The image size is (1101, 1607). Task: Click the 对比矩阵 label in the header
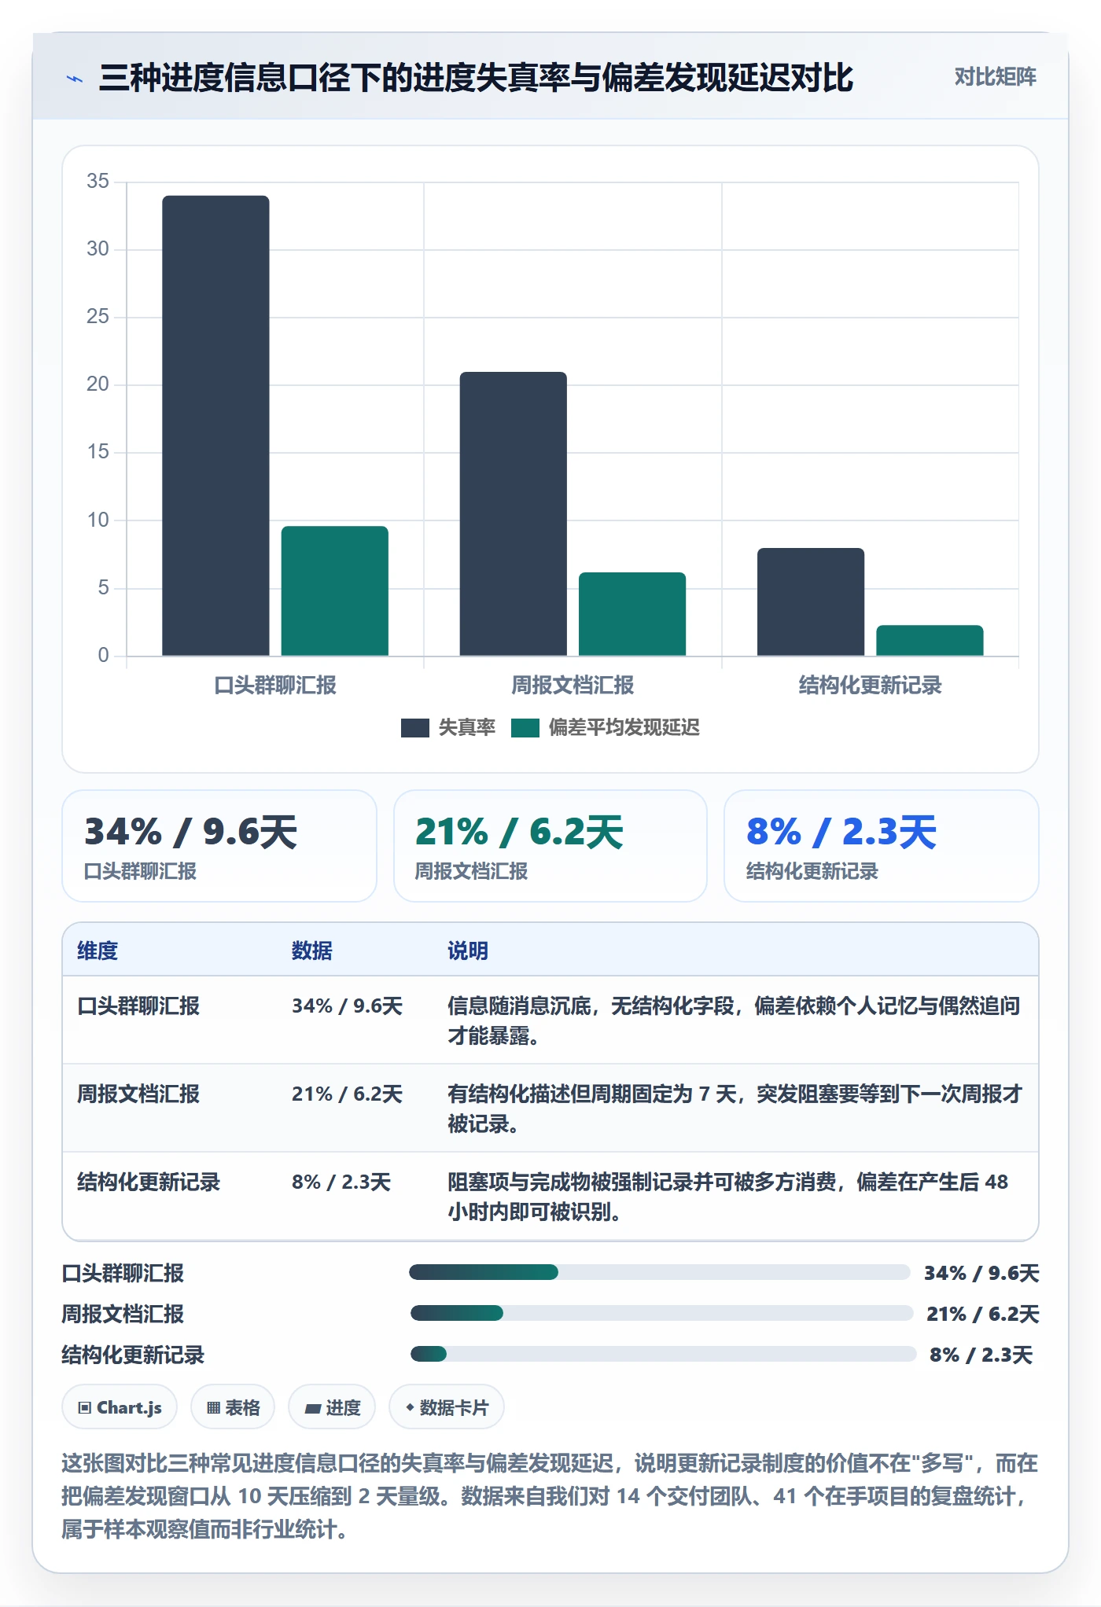(995, 77)
